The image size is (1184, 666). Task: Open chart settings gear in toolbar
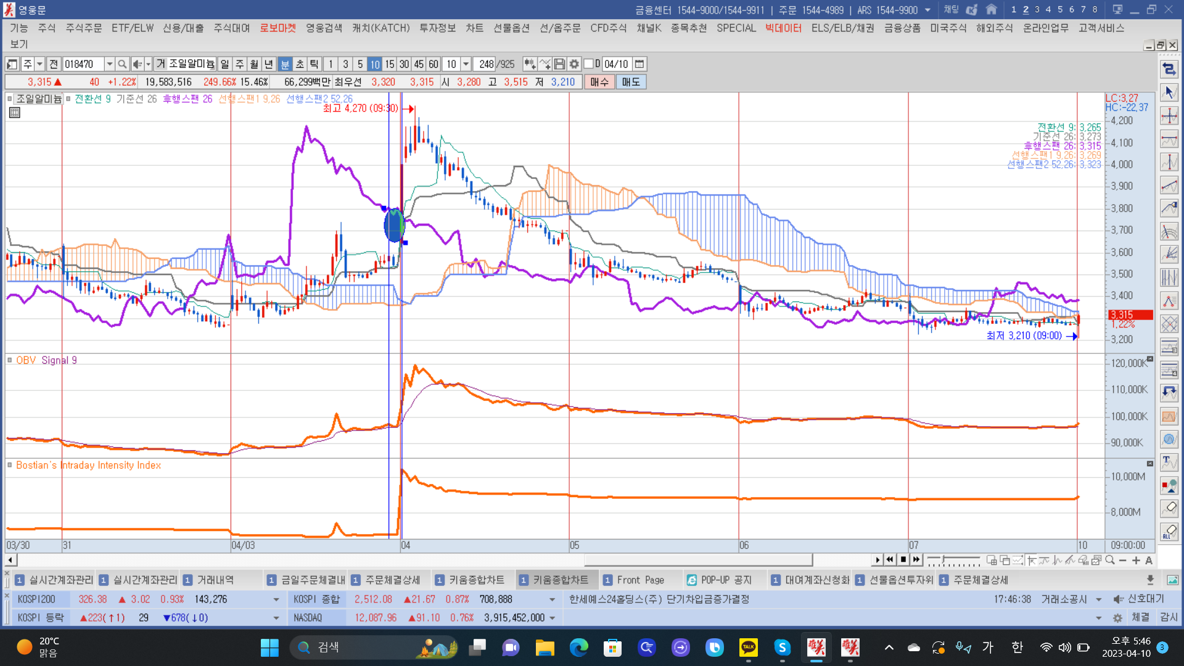(574, 64)
